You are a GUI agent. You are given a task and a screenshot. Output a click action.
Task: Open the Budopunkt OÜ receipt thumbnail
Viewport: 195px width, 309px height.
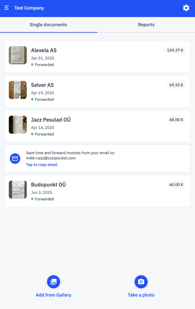click(x=18, y=189)
